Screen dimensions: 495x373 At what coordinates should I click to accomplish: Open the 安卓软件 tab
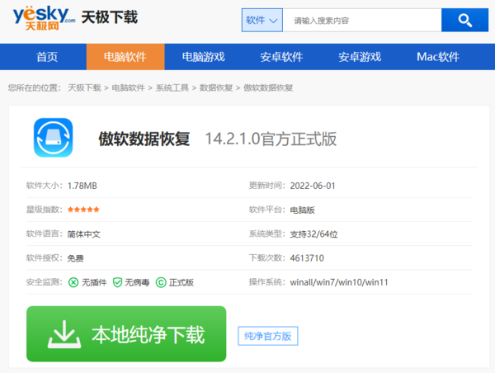click(x=280, y=57)
